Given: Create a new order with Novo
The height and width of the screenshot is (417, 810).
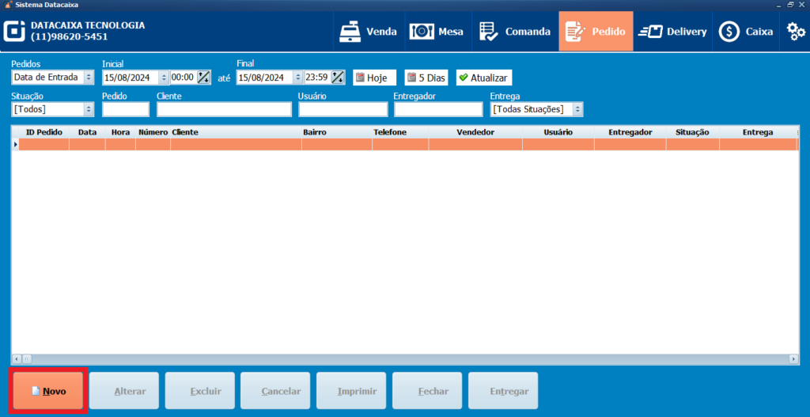Looking at the screenshot, I should [x=47, y=391].
